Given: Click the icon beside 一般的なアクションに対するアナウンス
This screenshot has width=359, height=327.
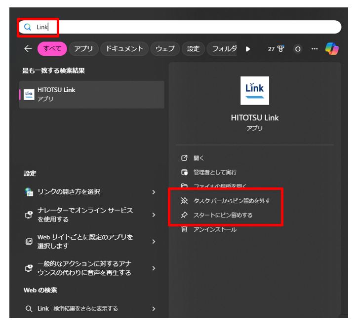Looking at the screenshot, I should (29, 268).
